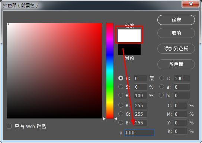Click the new white color swatch

click(129, 36)
